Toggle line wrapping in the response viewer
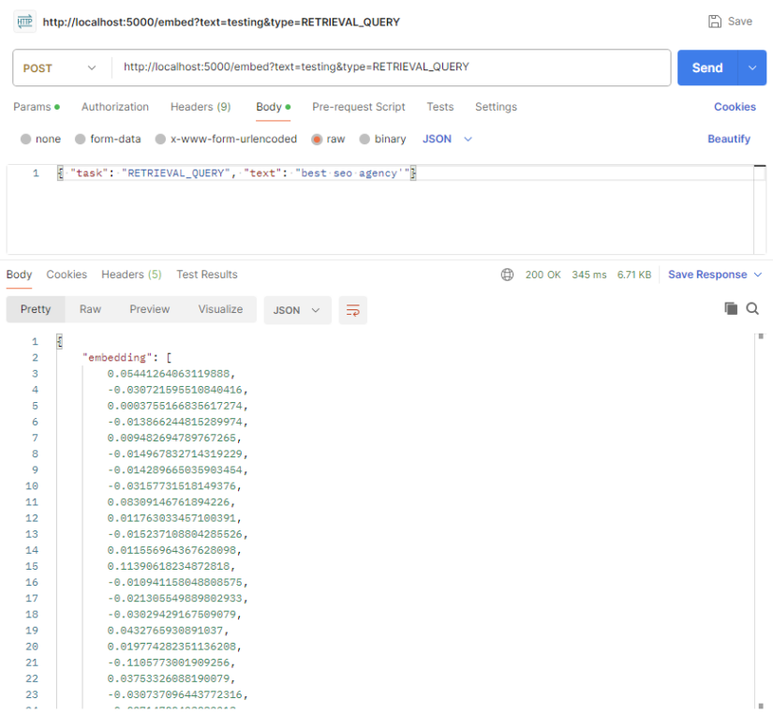Viewport: 773px width, 715px height. pyautogui.click(x=353, y=309)
